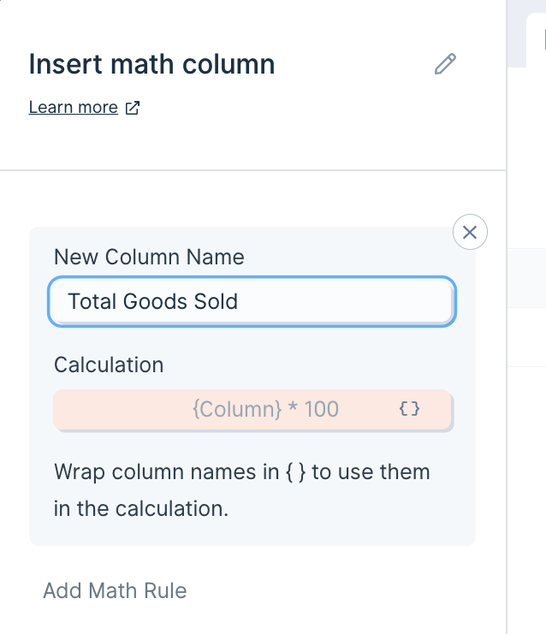Focus the New Column Name input field

click(252, 301)
